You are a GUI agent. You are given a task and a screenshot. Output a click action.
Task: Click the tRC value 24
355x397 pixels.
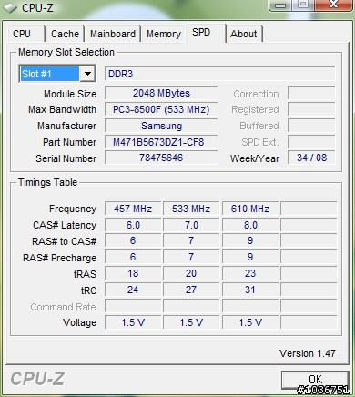tap(133, 290)
